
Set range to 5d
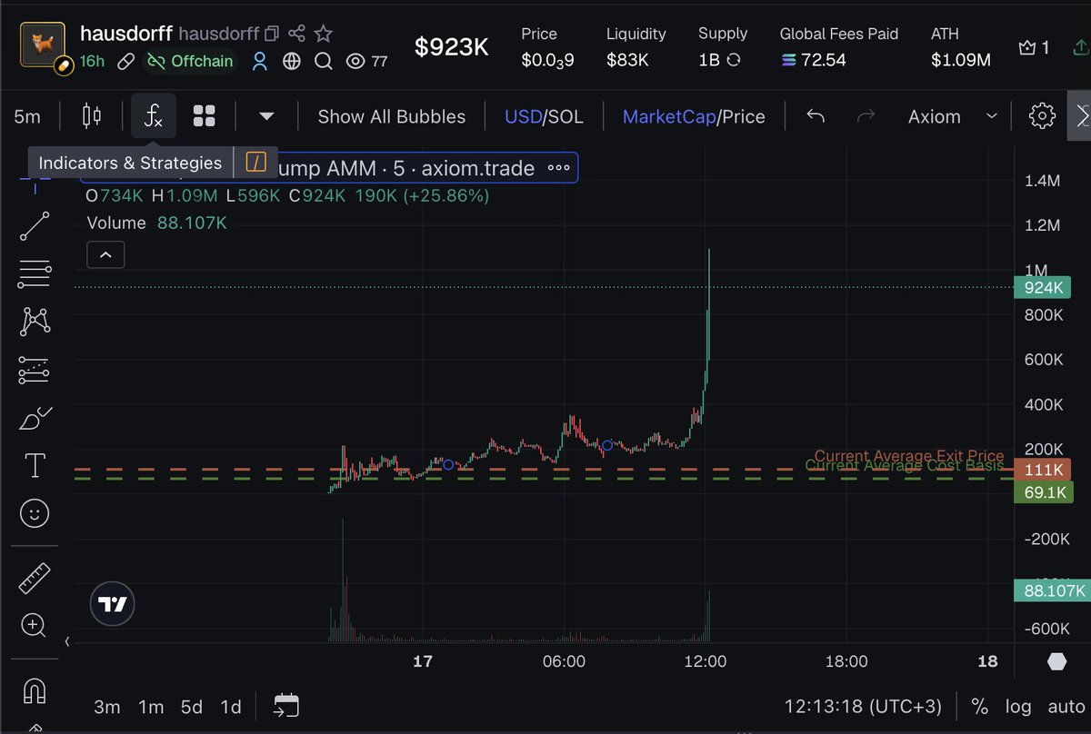[x=192, y=707]
